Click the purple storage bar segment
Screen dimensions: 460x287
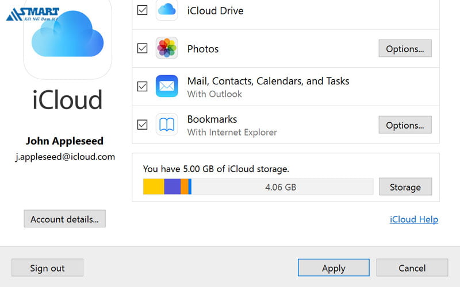pos(172,187)
